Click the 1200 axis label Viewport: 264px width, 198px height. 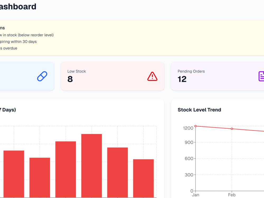click(x=188, y=128)
